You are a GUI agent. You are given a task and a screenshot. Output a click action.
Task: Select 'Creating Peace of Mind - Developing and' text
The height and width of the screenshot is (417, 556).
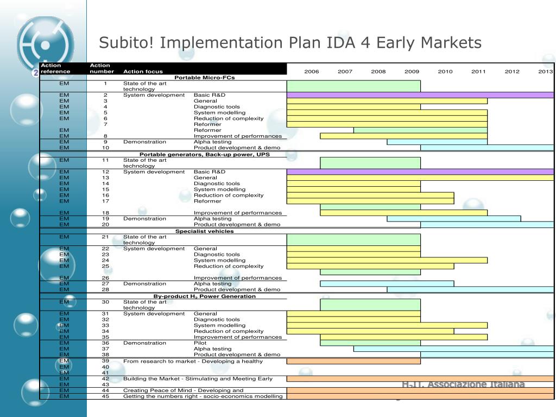[x=183, y=390]
